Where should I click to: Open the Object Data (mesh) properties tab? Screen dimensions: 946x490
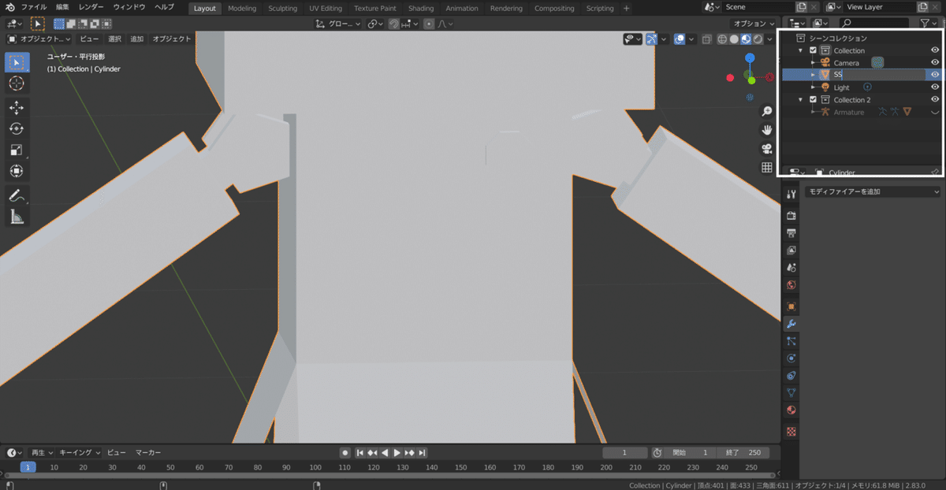[x=791, y=392]
